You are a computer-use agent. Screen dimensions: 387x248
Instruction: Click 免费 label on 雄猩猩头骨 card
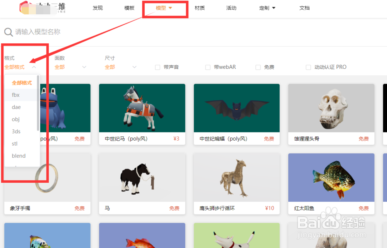point(363,139)
